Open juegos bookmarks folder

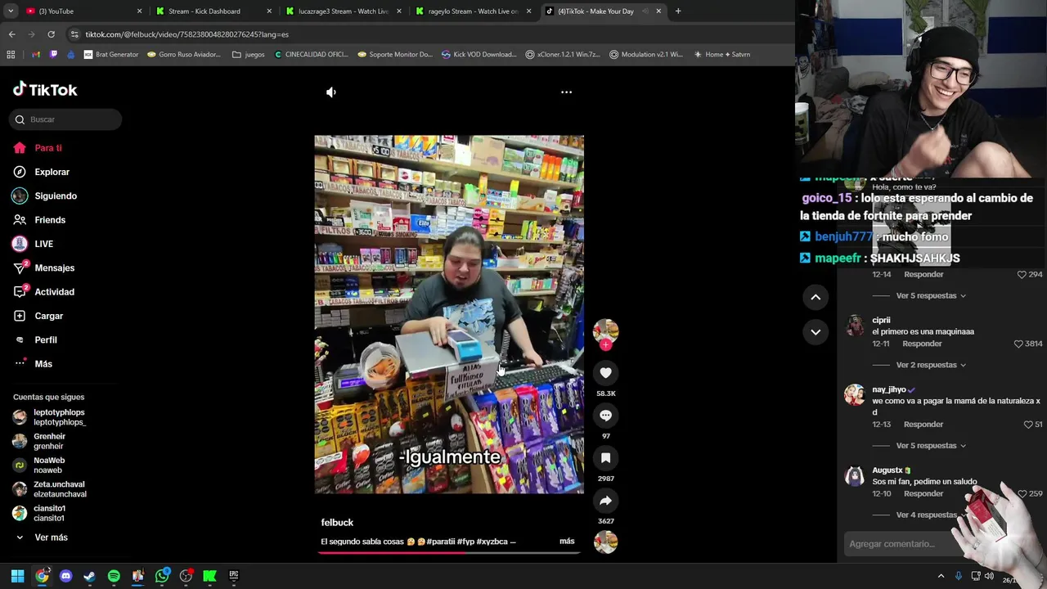249,55
